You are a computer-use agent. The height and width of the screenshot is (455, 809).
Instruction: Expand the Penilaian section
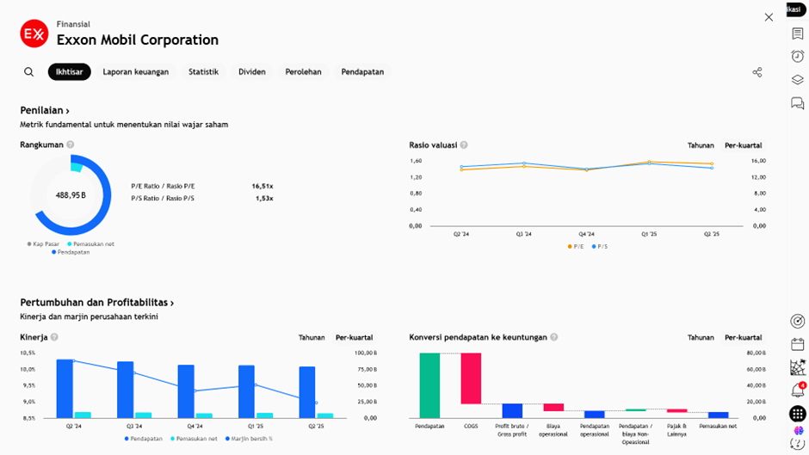click(x=45, y=111)
